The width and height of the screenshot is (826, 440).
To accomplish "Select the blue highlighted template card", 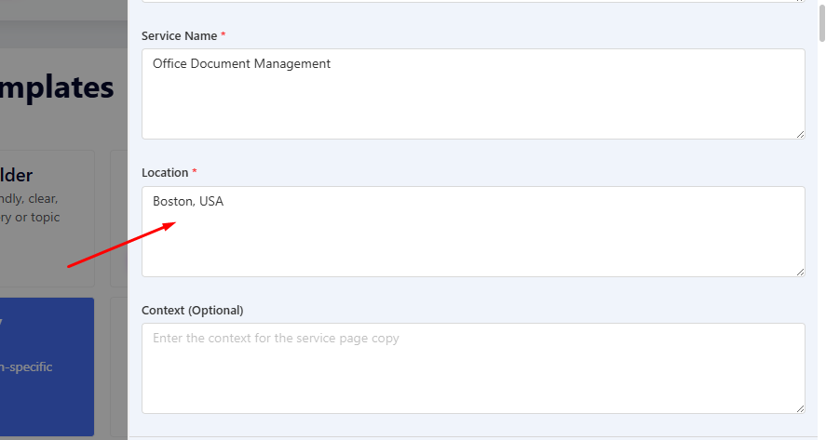I will point(47,367).
